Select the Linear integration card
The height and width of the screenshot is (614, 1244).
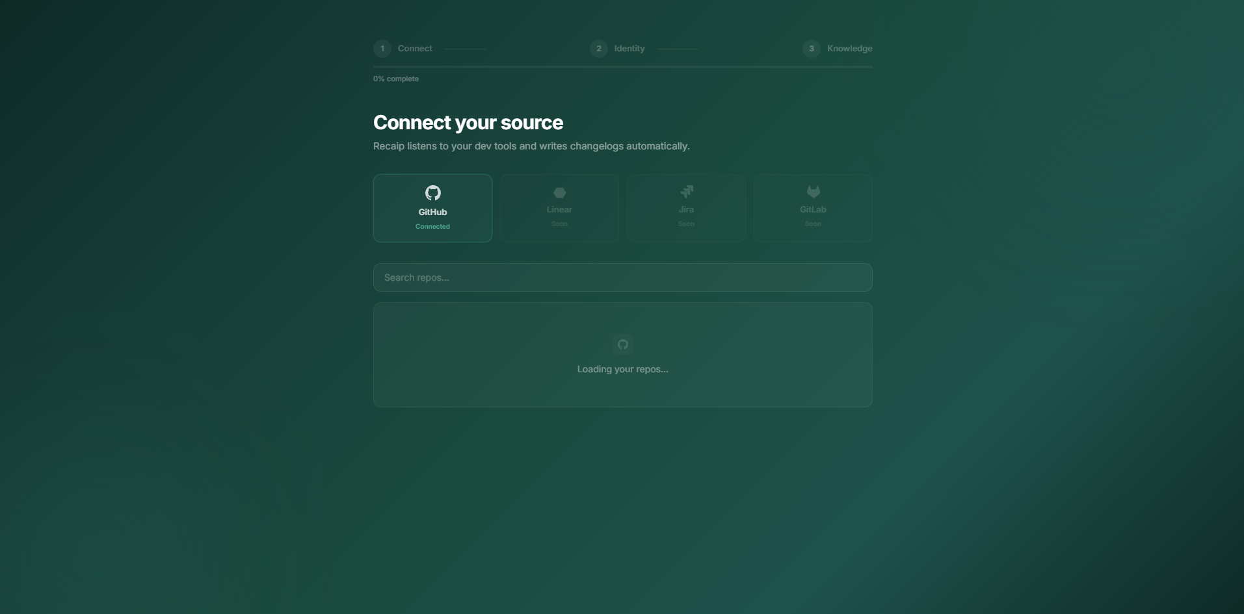[559, 208]
